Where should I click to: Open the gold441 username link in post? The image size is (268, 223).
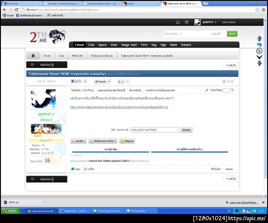point(45,114)
